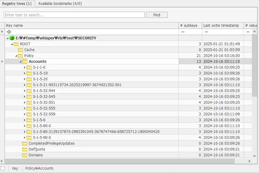
Task: Expand the S-1-5-90-0 key
Action: click(25, 138)
